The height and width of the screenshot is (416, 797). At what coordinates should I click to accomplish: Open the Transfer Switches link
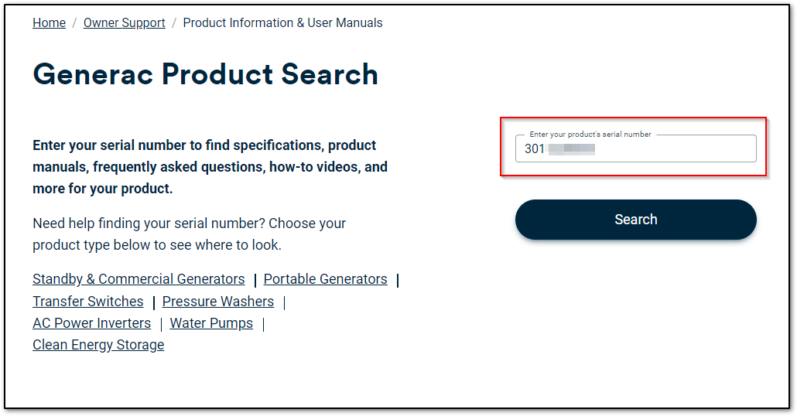point(87,302)
